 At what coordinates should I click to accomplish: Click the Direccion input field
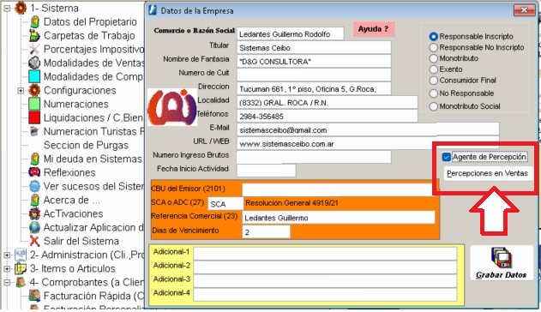point(314,88)
